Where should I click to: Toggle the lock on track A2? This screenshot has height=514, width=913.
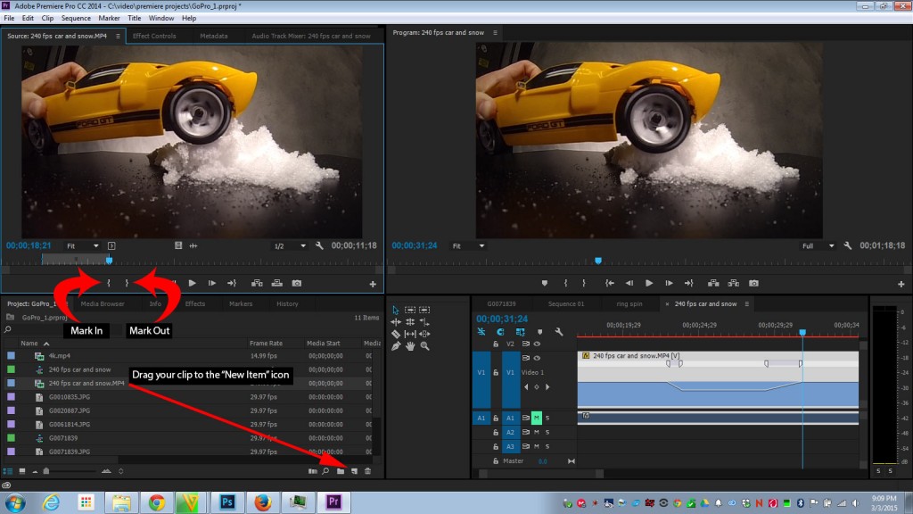(x=495, y=432)
